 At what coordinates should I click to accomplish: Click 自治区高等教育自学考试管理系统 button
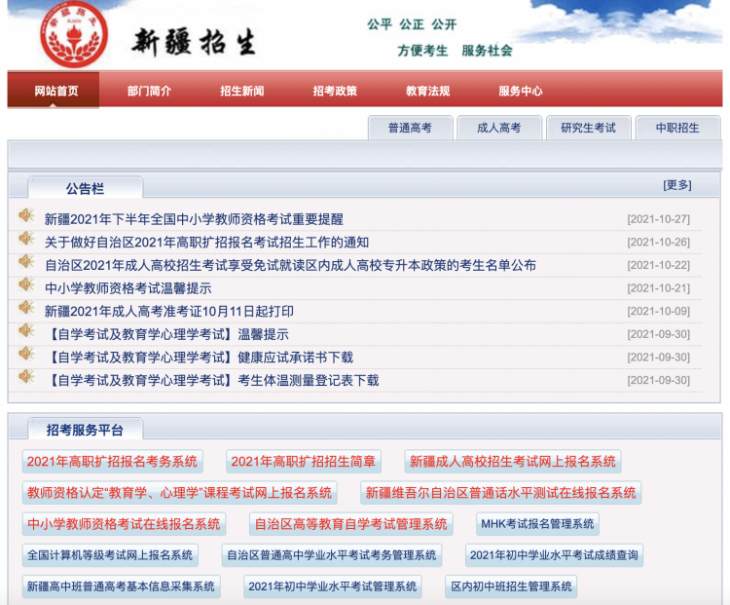[x=351, y=524]
